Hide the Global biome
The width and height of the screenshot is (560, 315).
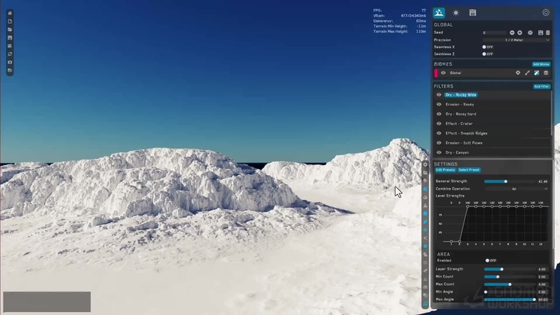pyautogui.click(x=443, y=73)
